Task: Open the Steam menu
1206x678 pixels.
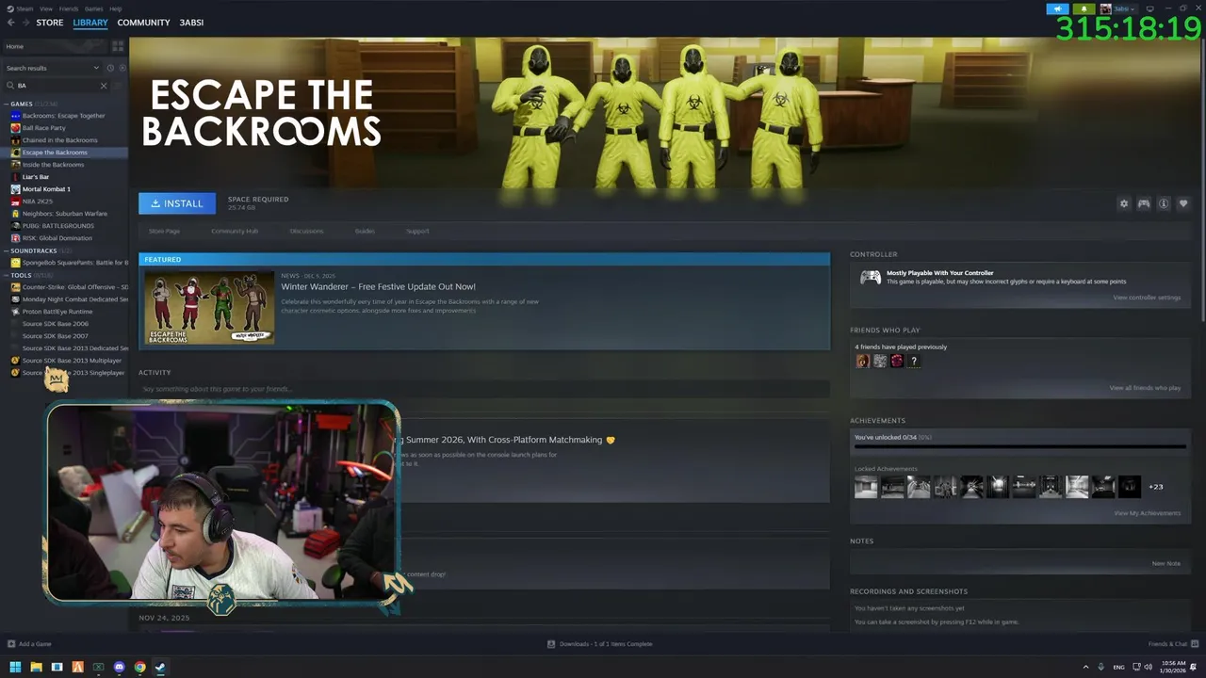Action: (24, 8)
